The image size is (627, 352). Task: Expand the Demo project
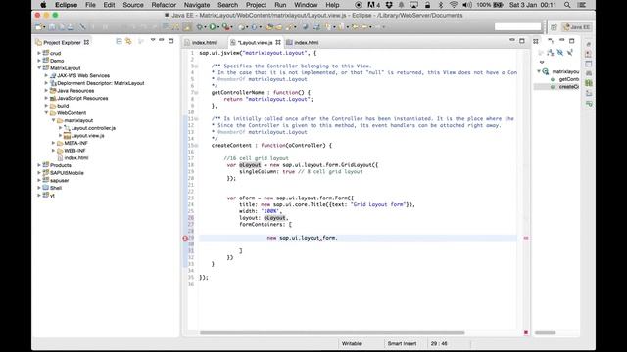pos(39,61)
